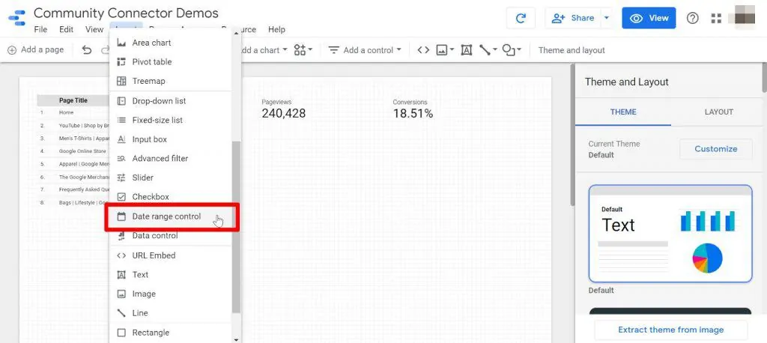Choose URL Embed from the menu
Image resolution: width=767 pixels, height=343 pixels.
pos(170,255)
